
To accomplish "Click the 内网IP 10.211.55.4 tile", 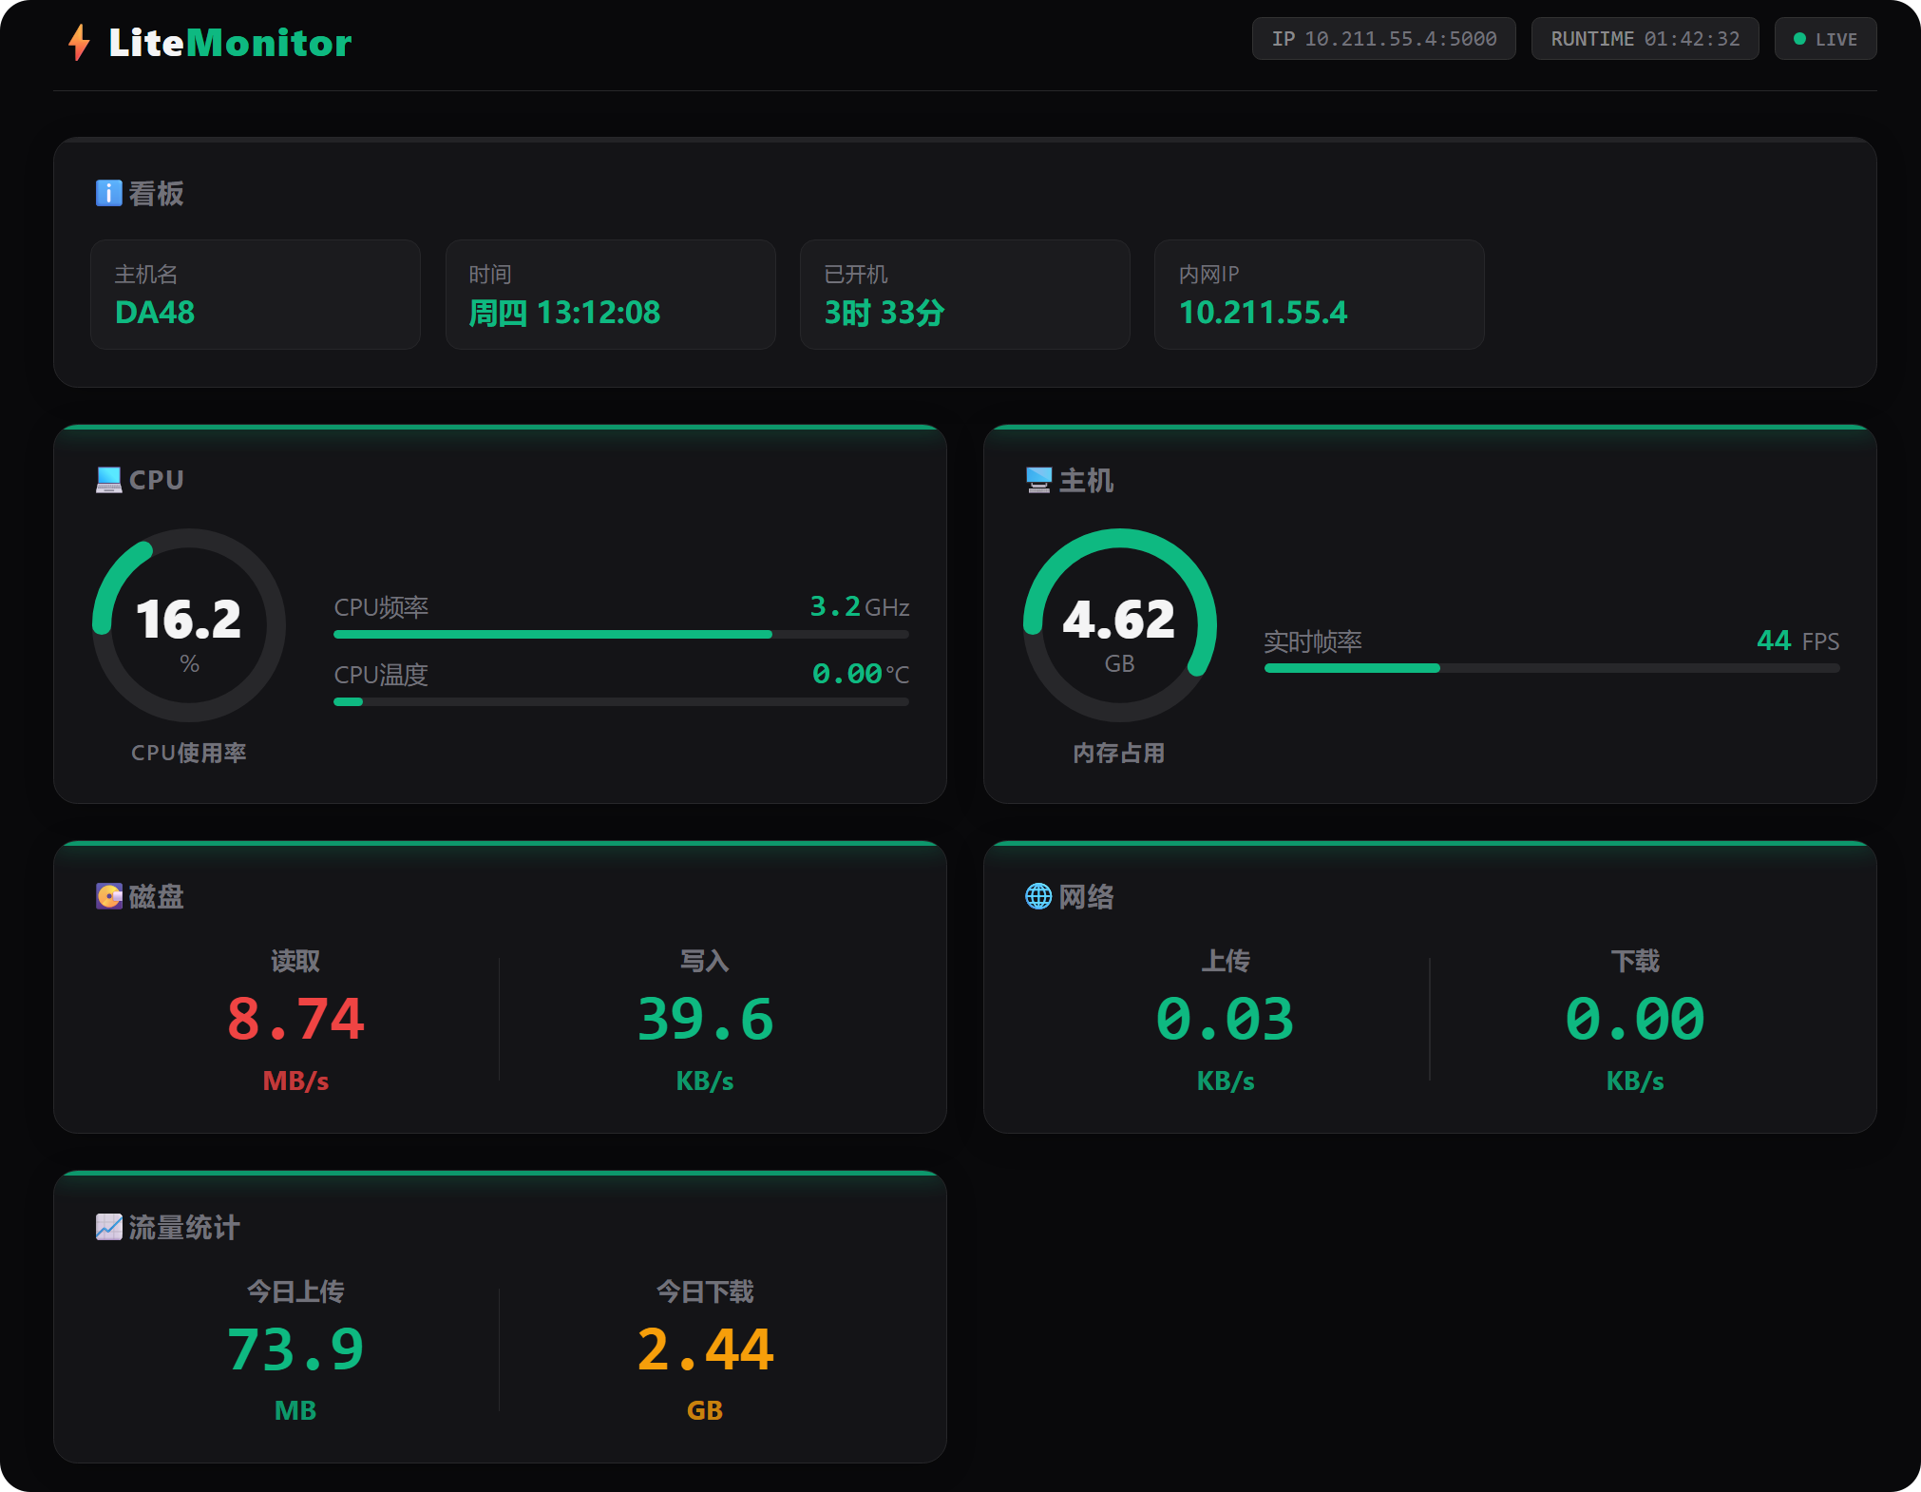I will (x=1319, y=295).
